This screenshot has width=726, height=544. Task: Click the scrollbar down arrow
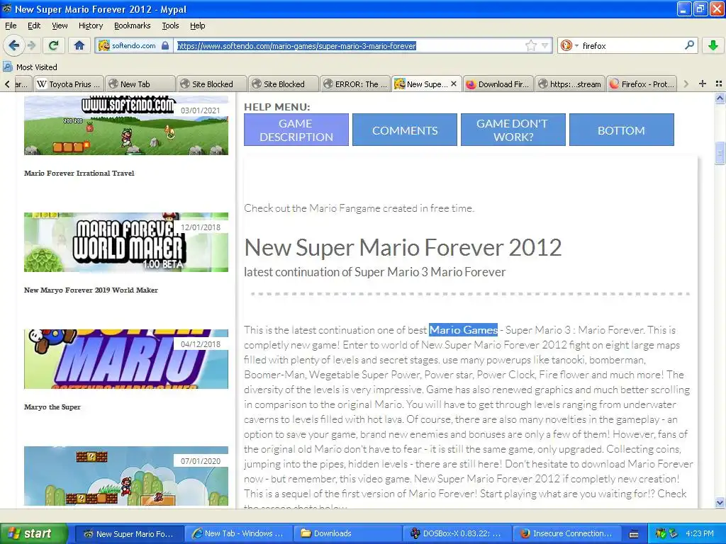tap(720, 502)
